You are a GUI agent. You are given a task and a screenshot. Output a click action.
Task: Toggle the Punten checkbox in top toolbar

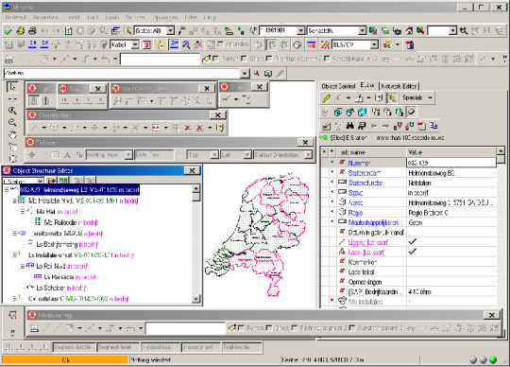click(x=215, y=59)
